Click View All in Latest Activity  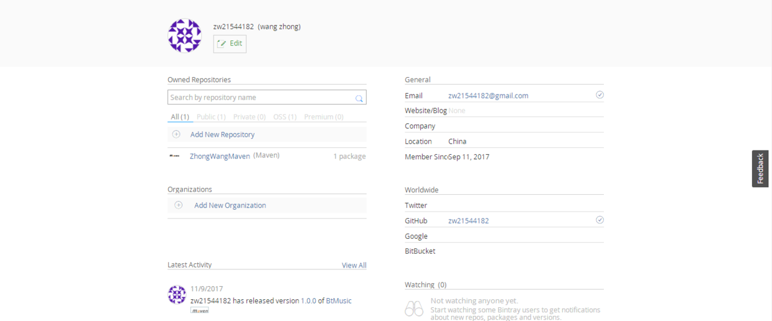(x=354, y=266)
